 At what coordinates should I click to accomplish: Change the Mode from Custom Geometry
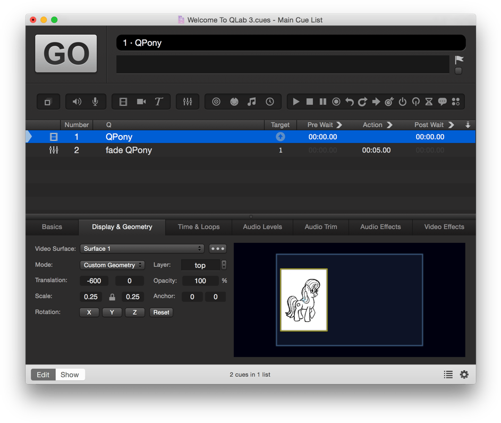pyautogui.click(x=112, y=265)
